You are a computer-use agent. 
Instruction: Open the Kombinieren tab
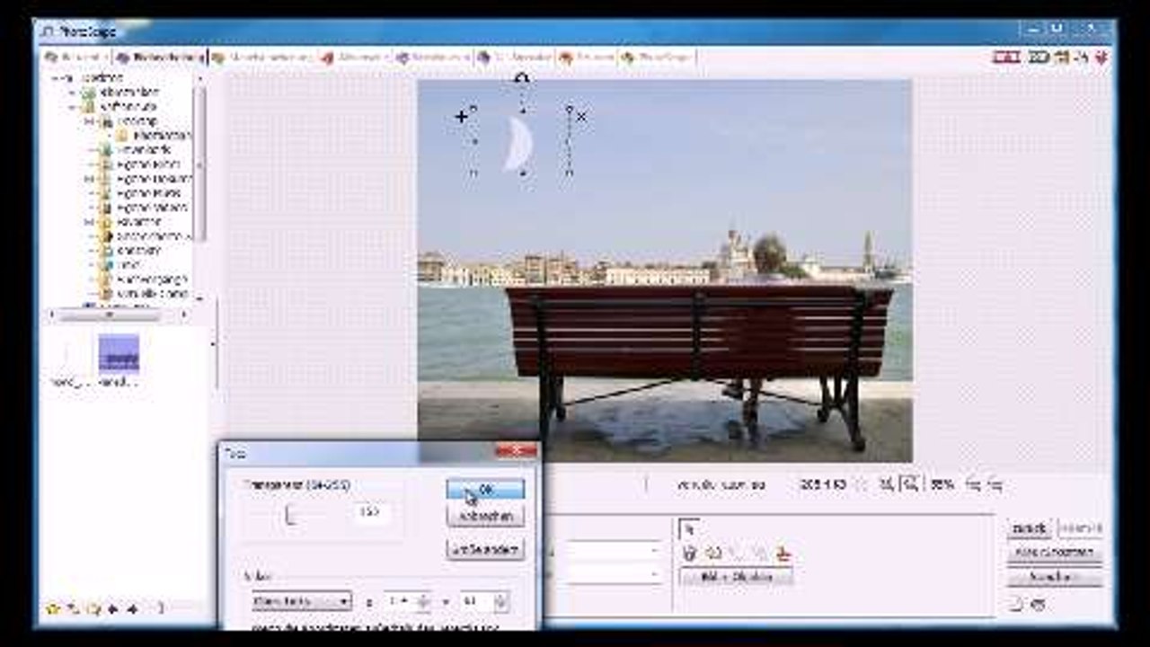pos(433,57)
